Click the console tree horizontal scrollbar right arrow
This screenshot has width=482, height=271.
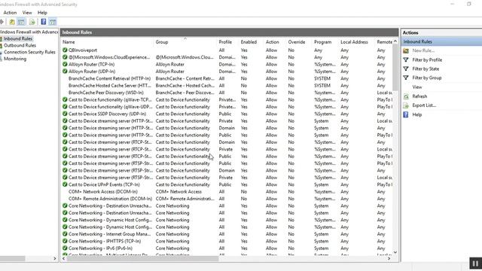(55, 259)
